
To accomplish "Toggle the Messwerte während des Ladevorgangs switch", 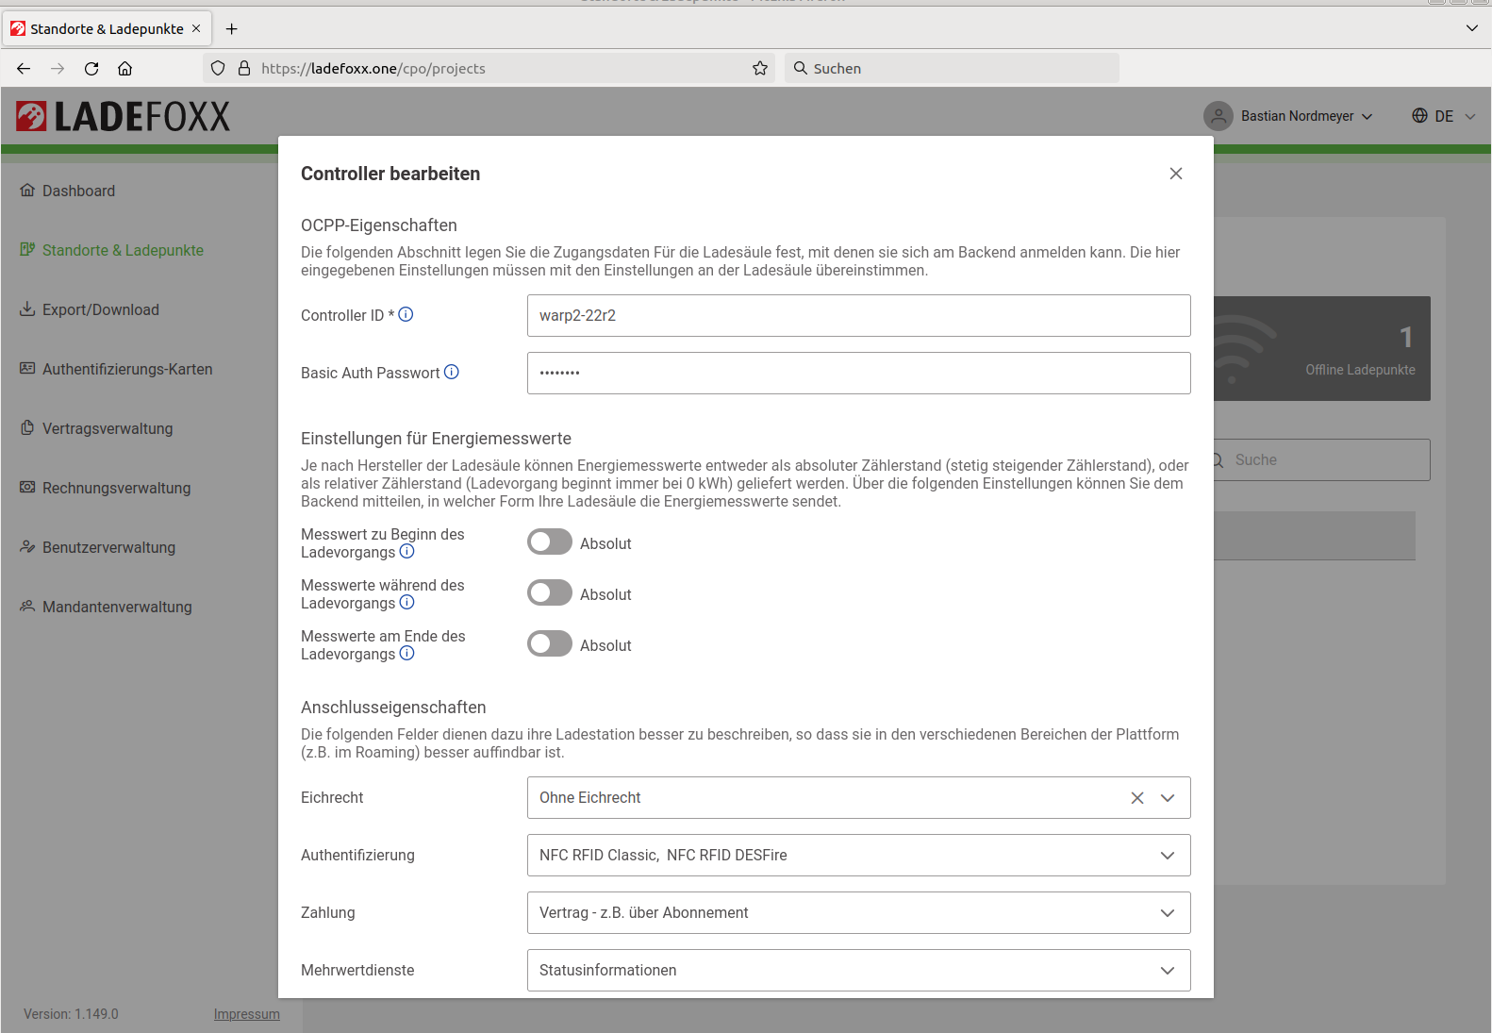I will click(x=550, y=593).
